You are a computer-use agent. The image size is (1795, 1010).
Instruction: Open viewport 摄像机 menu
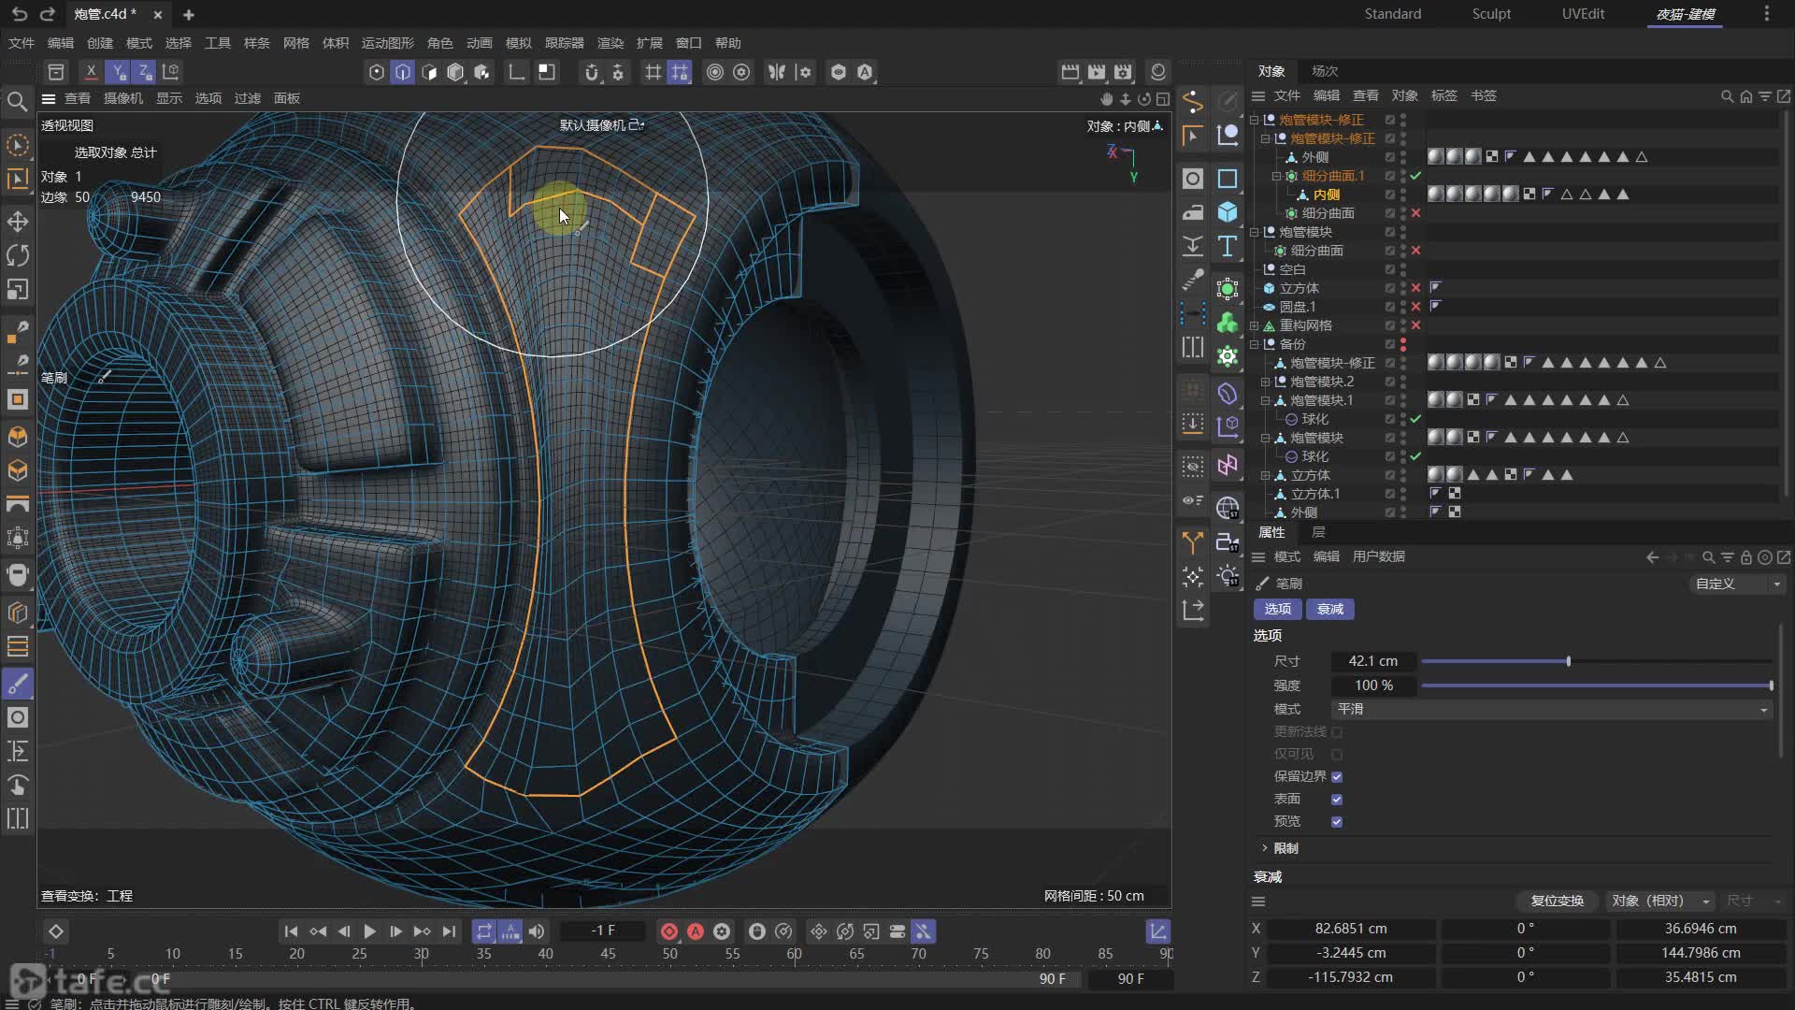122,98
